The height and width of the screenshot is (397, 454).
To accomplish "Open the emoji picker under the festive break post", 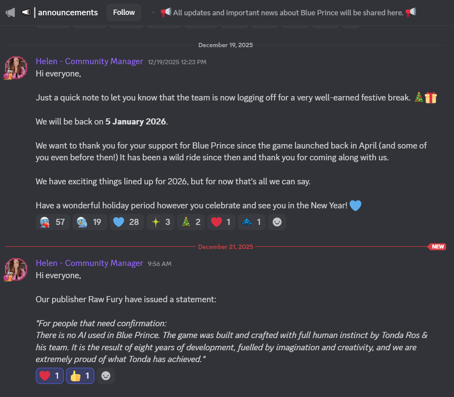I will tap(277, 222).
